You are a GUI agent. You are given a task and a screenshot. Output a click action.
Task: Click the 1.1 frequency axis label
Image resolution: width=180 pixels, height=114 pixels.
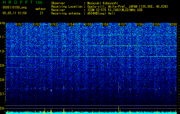[3, 37]
